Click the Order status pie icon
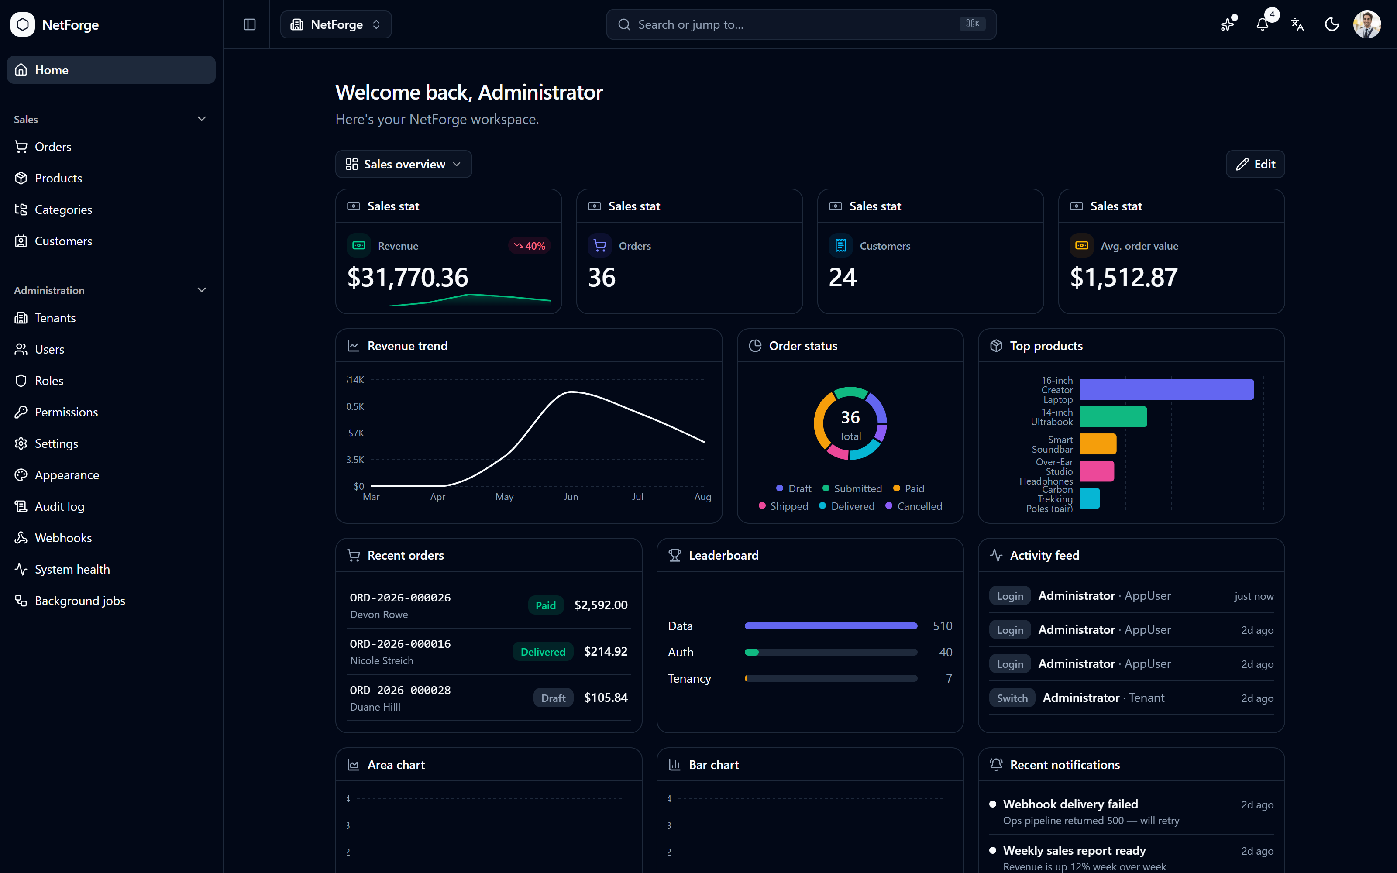 click(x=755, y=346)
